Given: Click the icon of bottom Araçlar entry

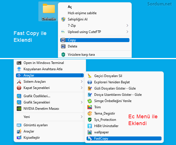Looking at the screenshot, I should (x=19, y=131).
